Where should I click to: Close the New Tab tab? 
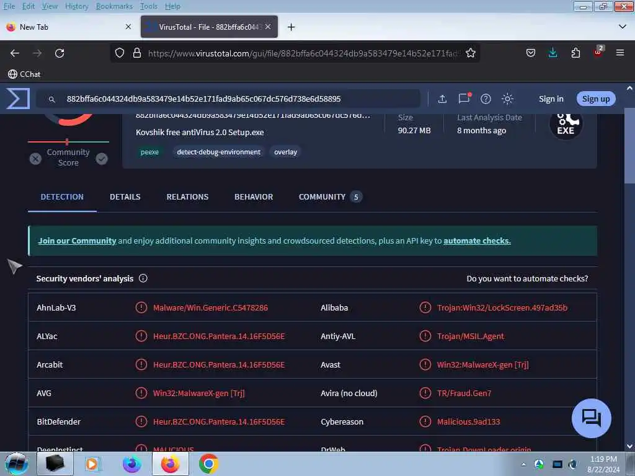point(128,27)
